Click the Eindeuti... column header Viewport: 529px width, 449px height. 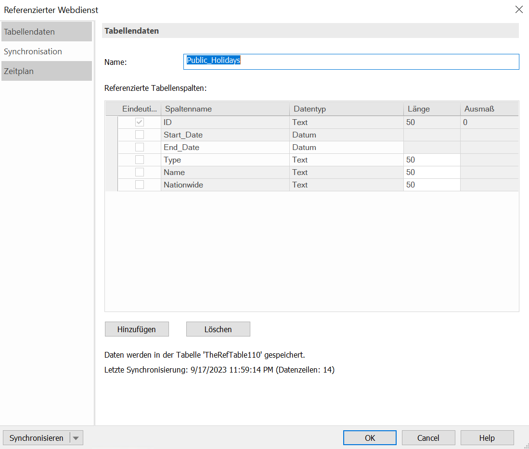[139, 109]
